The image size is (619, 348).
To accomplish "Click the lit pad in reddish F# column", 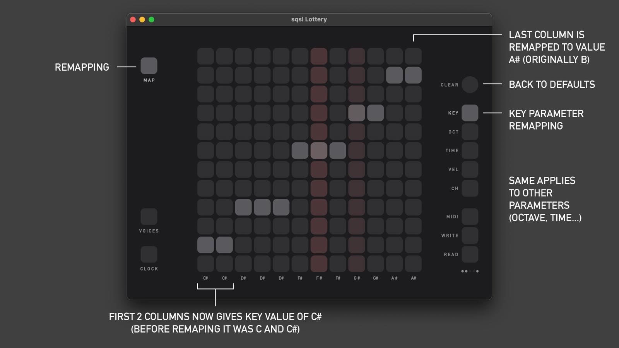I will (319, 151).
